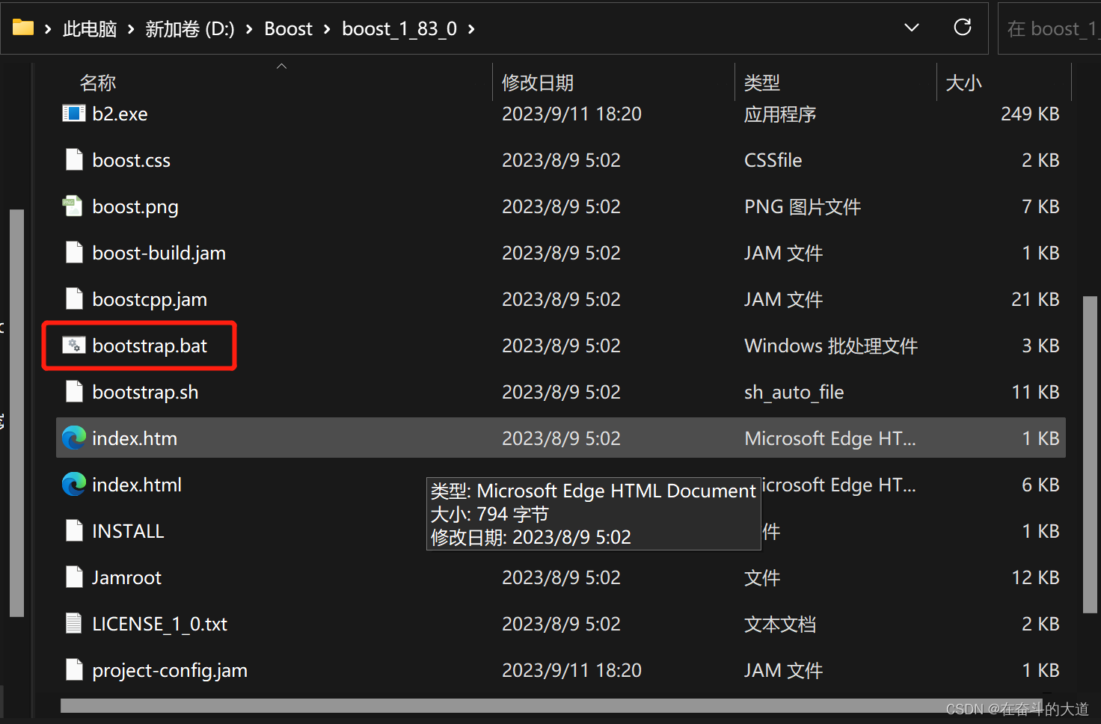Click the boost-build.jam file icon

tap(73, 253)
